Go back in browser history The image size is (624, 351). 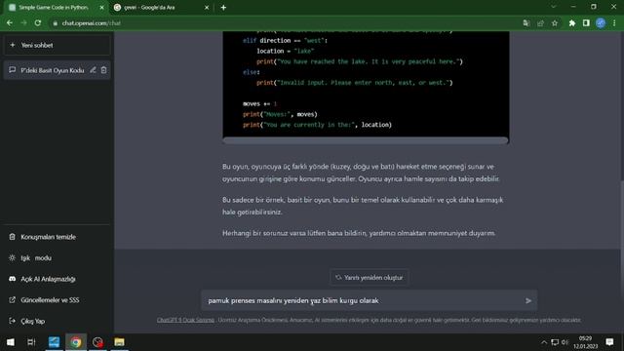[x=10, y=23]
